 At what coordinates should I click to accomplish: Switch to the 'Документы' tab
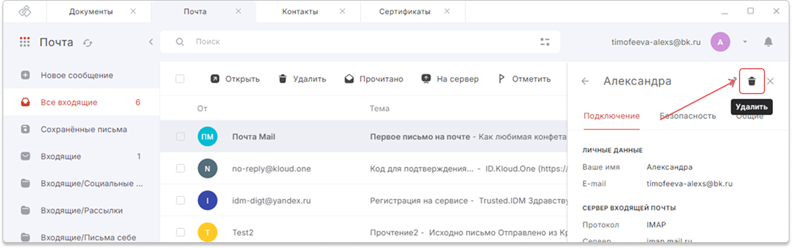click(x=90, y=12)
